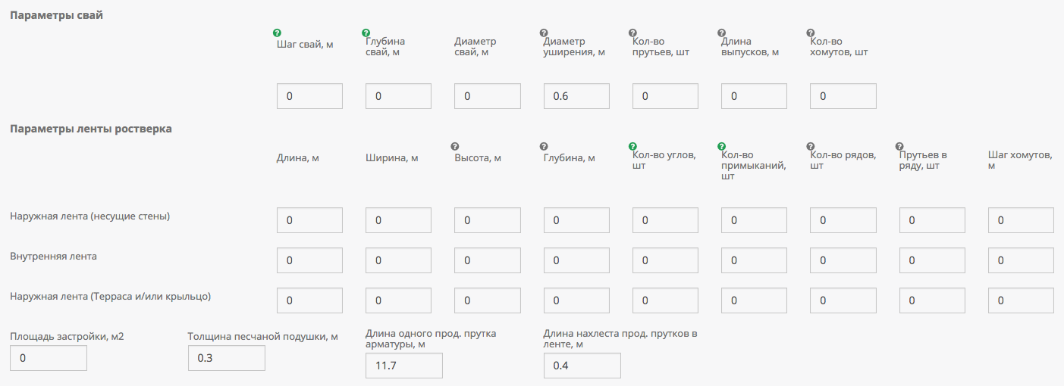Click help icon above Кол-во прутьев

(x=632, y=33)
